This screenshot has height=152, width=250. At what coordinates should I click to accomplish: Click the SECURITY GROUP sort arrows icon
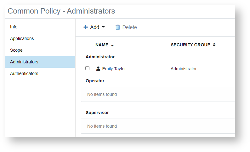214,45
